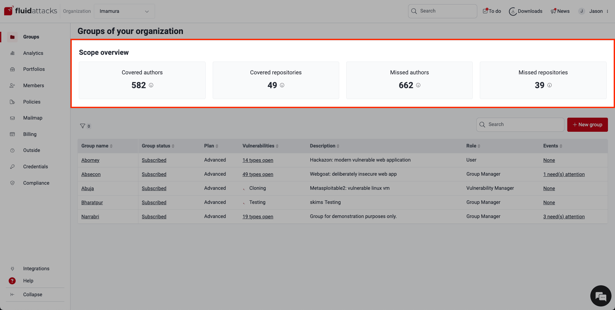The width and height of the screenshot is (615, 310).
Task: Open Integrations in the sidebar
Action: 36,269
